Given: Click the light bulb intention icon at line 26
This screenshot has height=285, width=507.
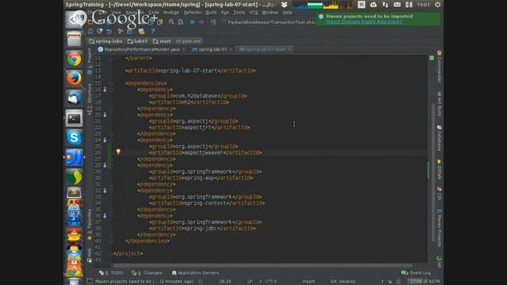Looking at the screenshot, I should (x=118, y=151).
